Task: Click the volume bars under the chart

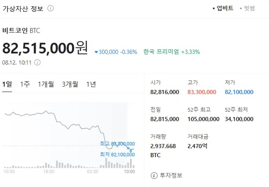Action: (x=70, y=165)
